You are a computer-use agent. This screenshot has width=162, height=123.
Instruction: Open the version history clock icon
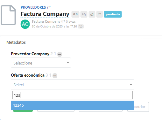81,27
